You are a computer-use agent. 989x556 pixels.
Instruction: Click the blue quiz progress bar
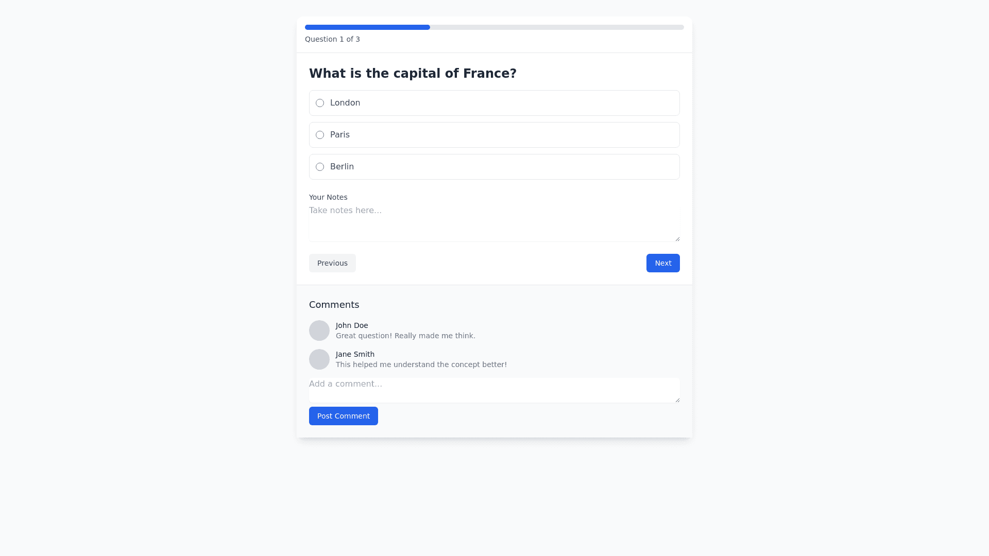(367, 27)
